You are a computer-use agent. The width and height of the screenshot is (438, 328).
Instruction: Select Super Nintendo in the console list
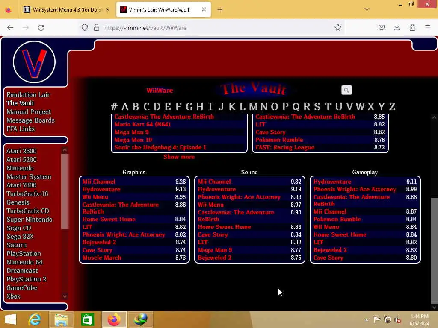click(30, 220)
